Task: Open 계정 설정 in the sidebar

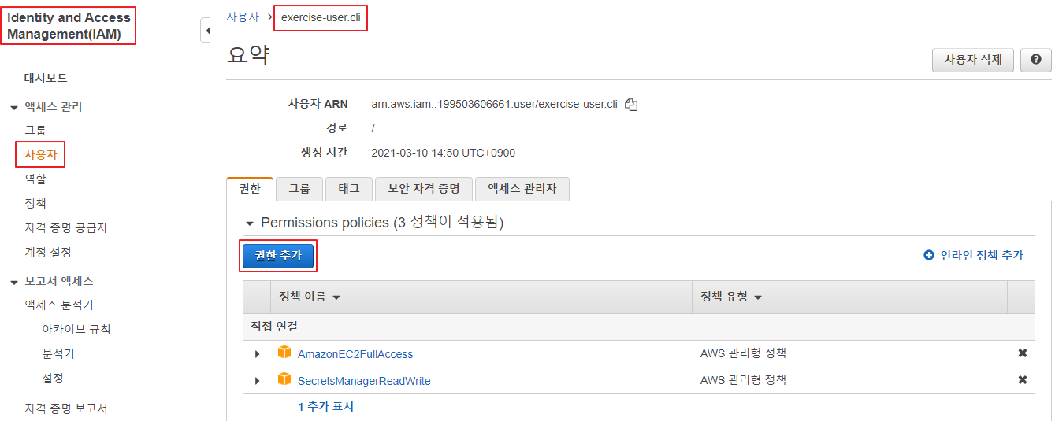Action: click(48, 252)
